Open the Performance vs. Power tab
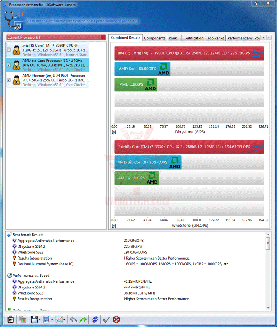277x327 pixels. pyautogui.click(x=244, y=38)
